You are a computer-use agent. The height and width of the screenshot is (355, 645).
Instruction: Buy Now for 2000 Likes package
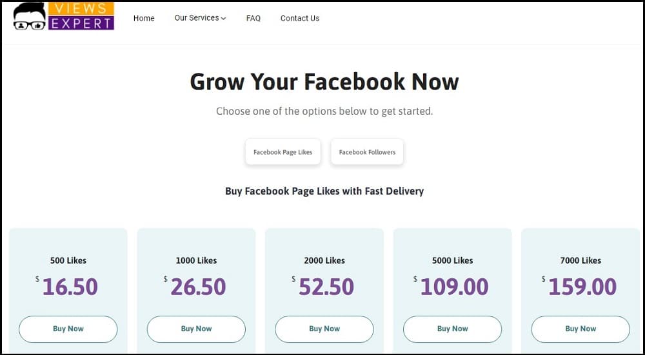tap(324, 329)
